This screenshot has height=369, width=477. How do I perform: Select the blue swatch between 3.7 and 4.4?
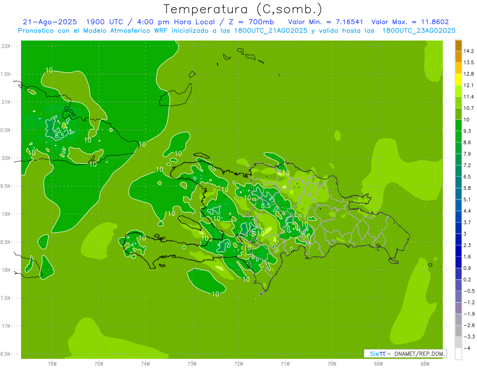coord(458,217)
